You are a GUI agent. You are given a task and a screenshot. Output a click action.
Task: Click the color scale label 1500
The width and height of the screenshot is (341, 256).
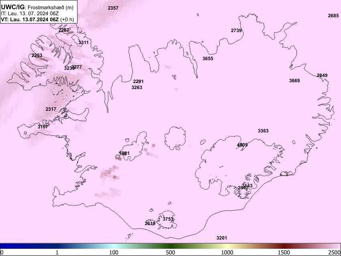[x=284, y=252]
